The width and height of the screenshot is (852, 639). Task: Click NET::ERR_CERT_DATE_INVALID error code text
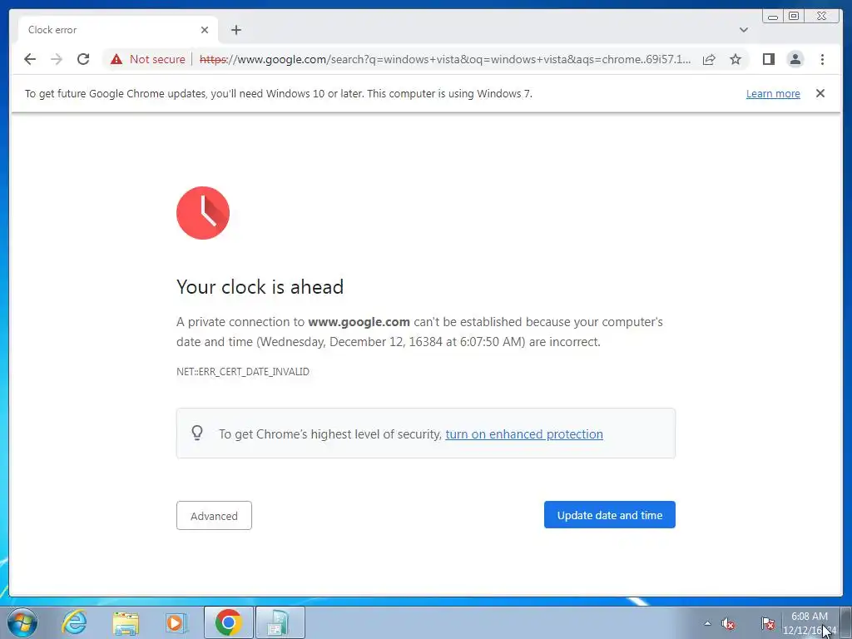click(243, 372)
